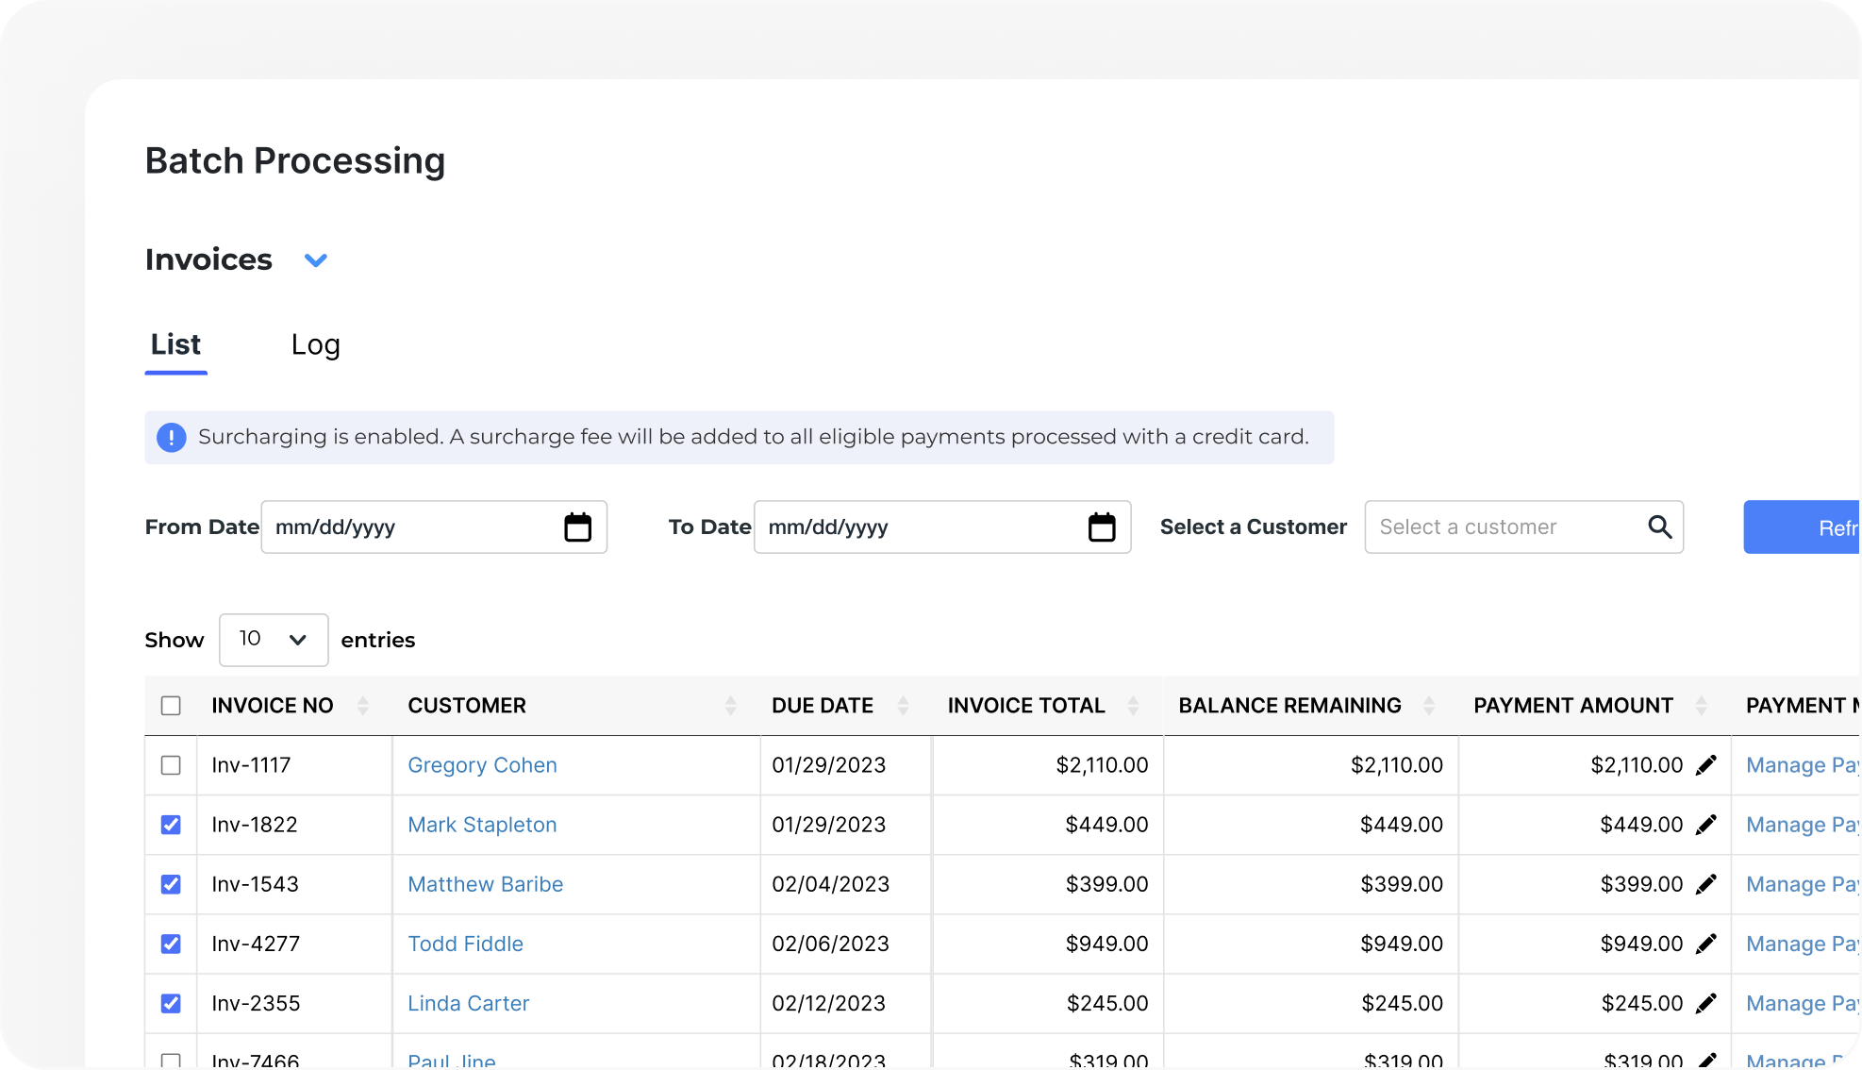Viewport: 1862px width, 1070px height.
Task: Click the From Date input field
Action: coord(434,527)
